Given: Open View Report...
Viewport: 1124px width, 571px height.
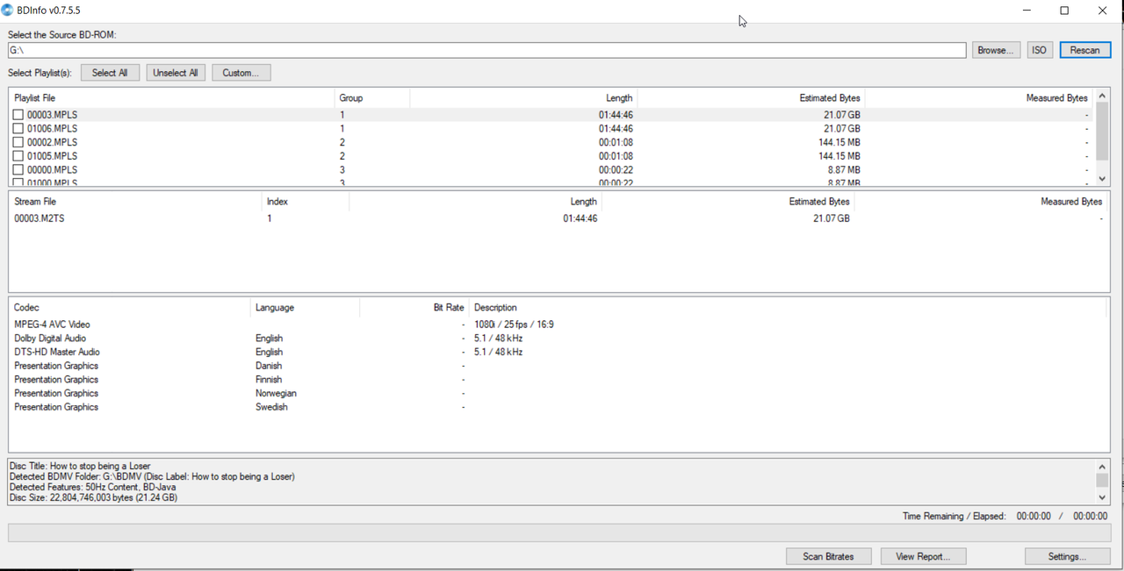Looking at the screenshot, I should click(x=923, y=556).
